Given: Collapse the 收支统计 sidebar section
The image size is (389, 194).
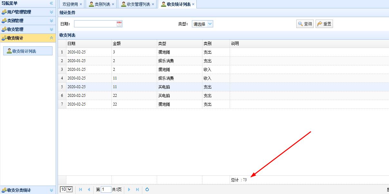Looking at the screenshot, I should tap(51, 38).
